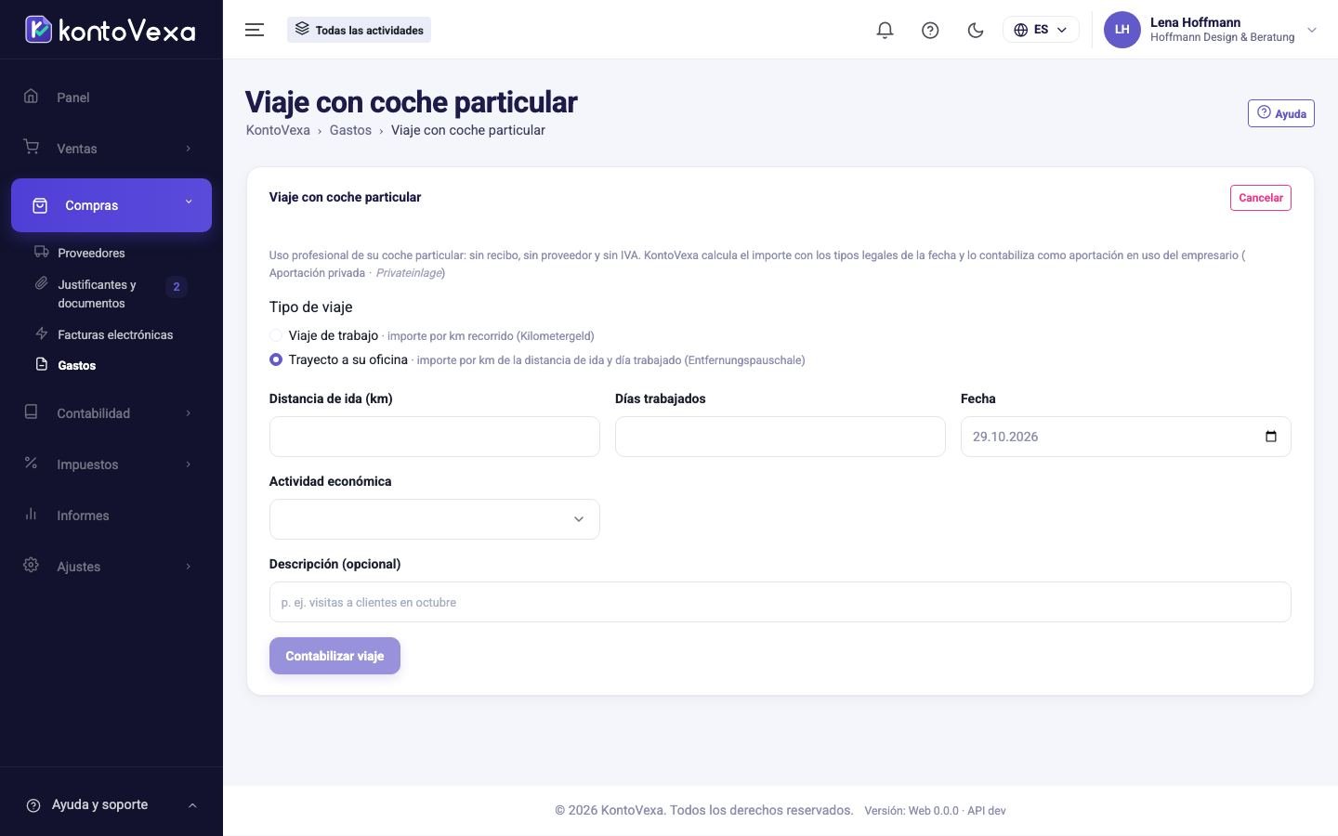1338x836 pixels.
Task: Expand the Impuestos sidebar section
Action: coord(111,464)
